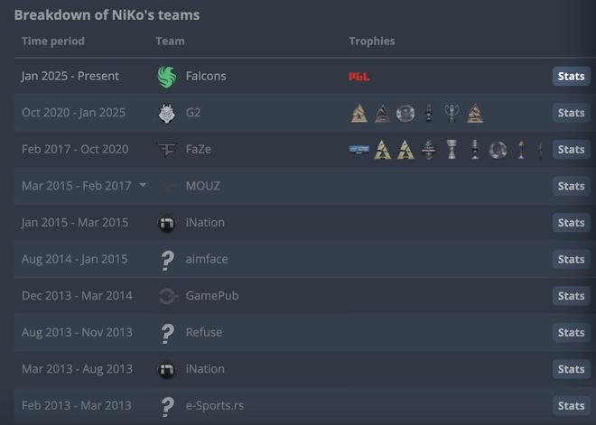Click the Trophies column header
This screenshot has height=425, width=596.
(372, 41)
